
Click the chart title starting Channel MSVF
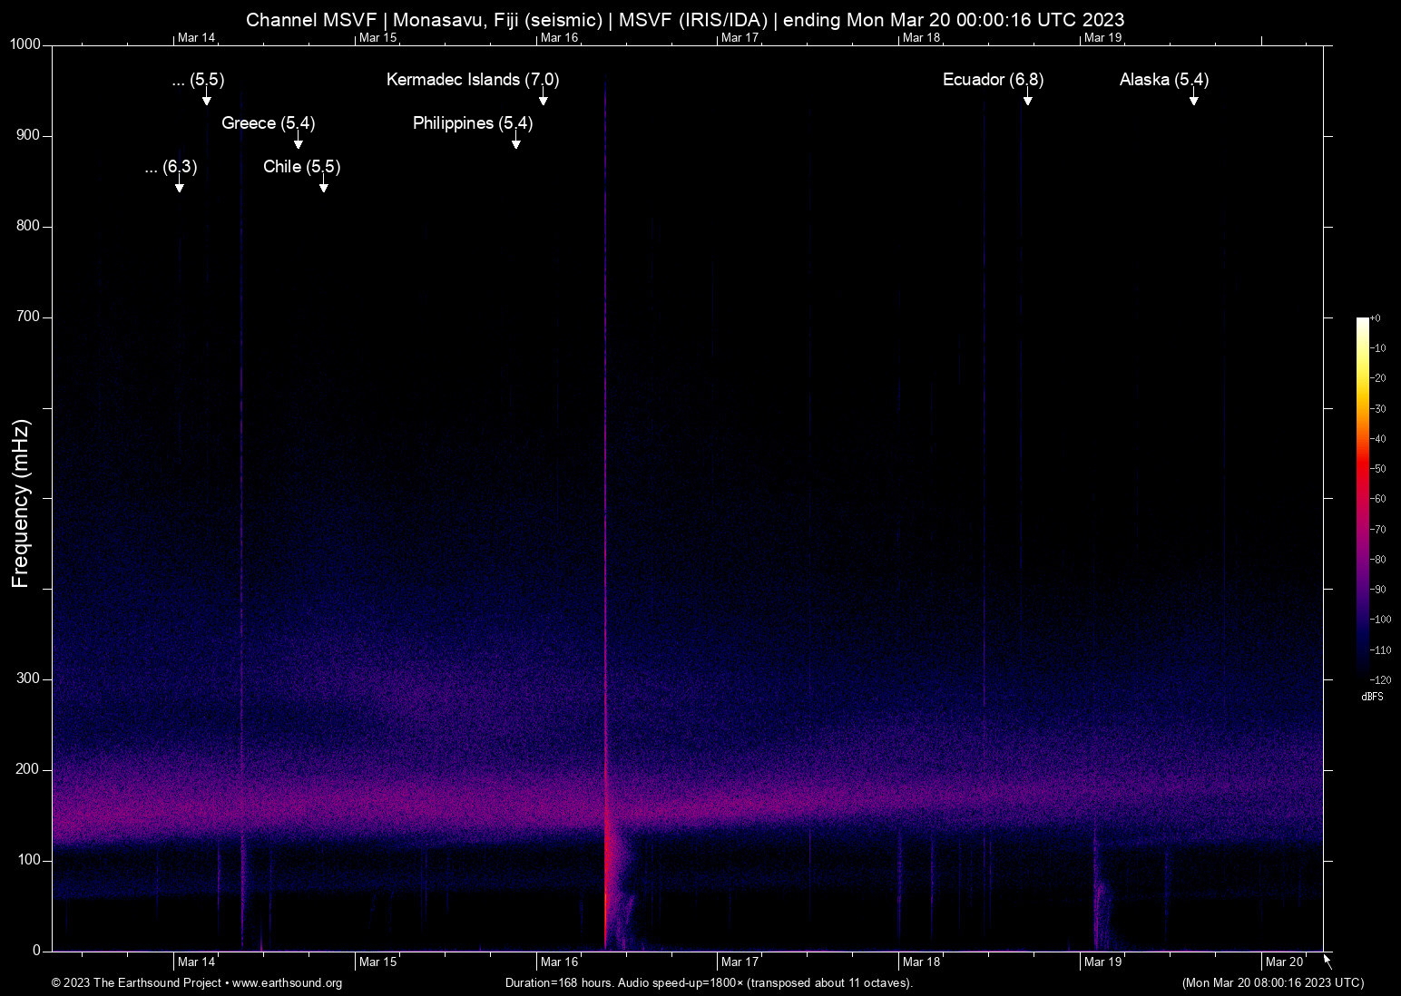pyautogui.click(x=685, y=20)
